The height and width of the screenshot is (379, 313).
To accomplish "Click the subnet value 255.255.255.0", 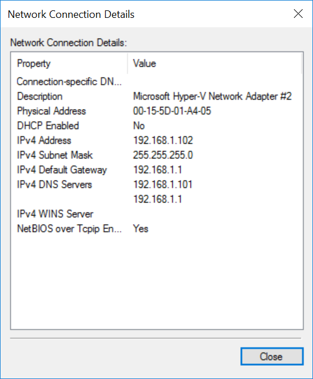I will pyautogui.click(x=163, y=155).
